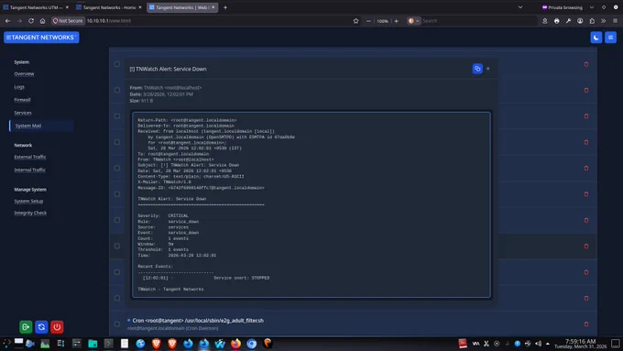The width and height of the screenshot is (623, 351).
Task: Switch to the Tangent Networks UTM tab
Action: (36, 7)
